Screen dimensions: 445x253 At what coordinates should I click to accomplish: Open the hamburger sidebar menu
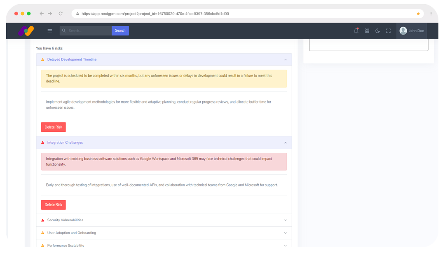[50, 30]
